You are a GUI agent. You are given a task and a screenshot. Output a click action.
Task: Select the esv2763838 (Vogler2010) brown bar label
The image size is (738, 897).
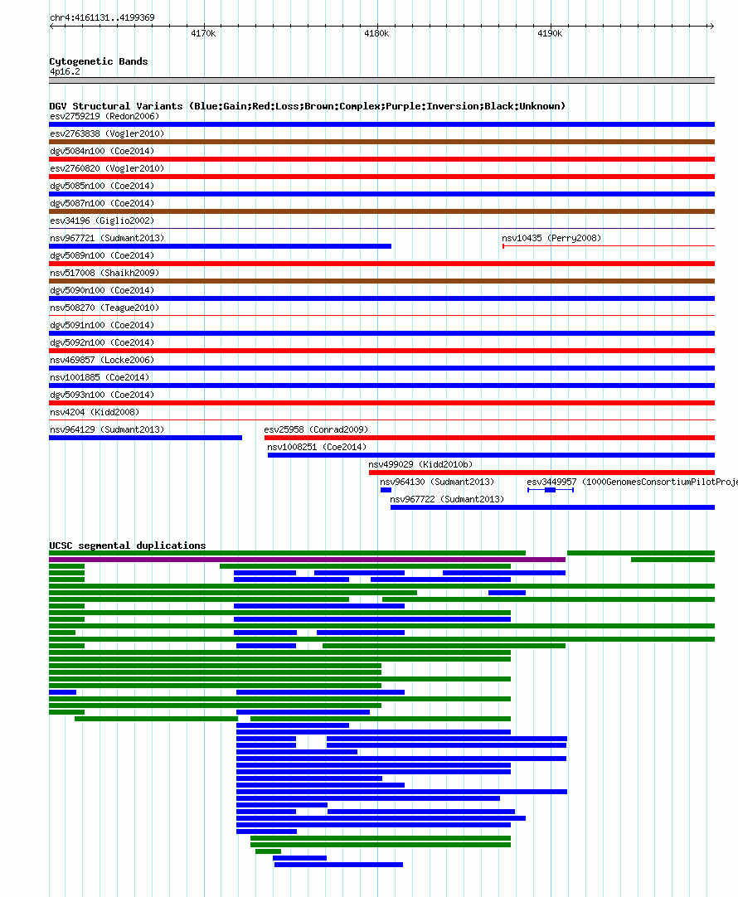pyautogui.click(x=107, y=133)
